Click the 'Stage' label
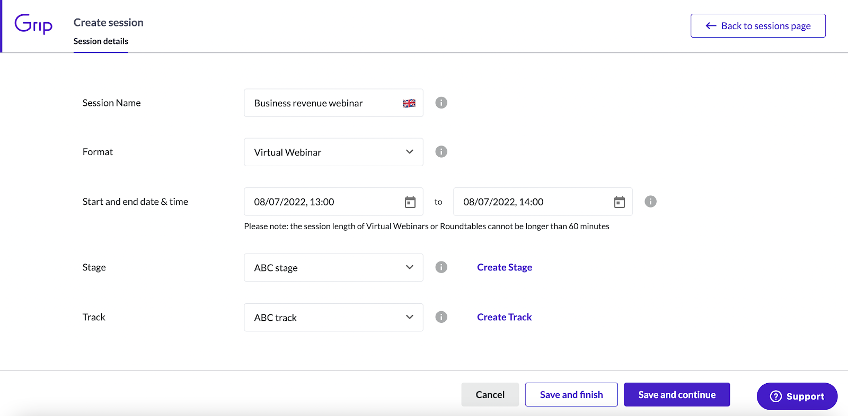Image resolution: width=848 pixels, height=416 pixels. (94, 267)
